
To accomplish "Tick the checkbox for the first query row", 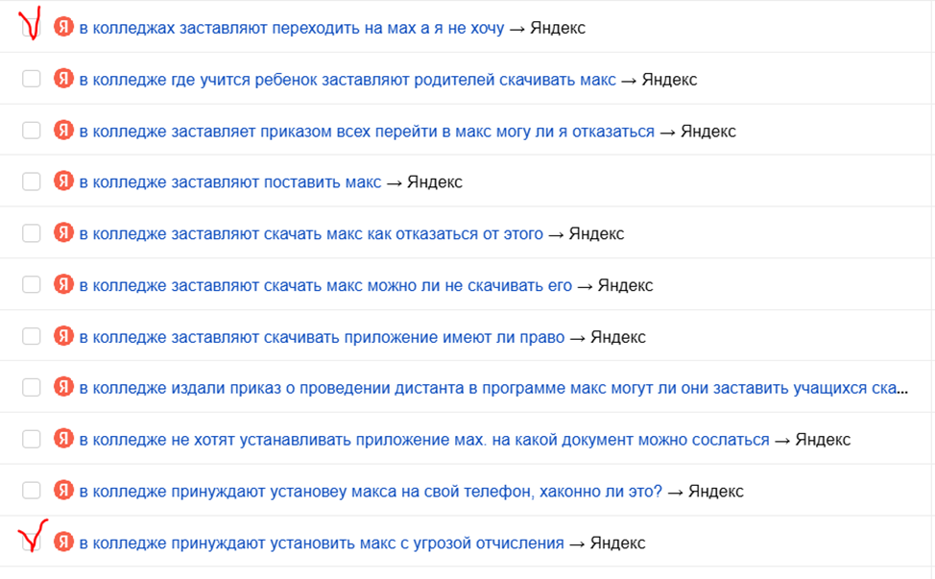I will [31, 27].
